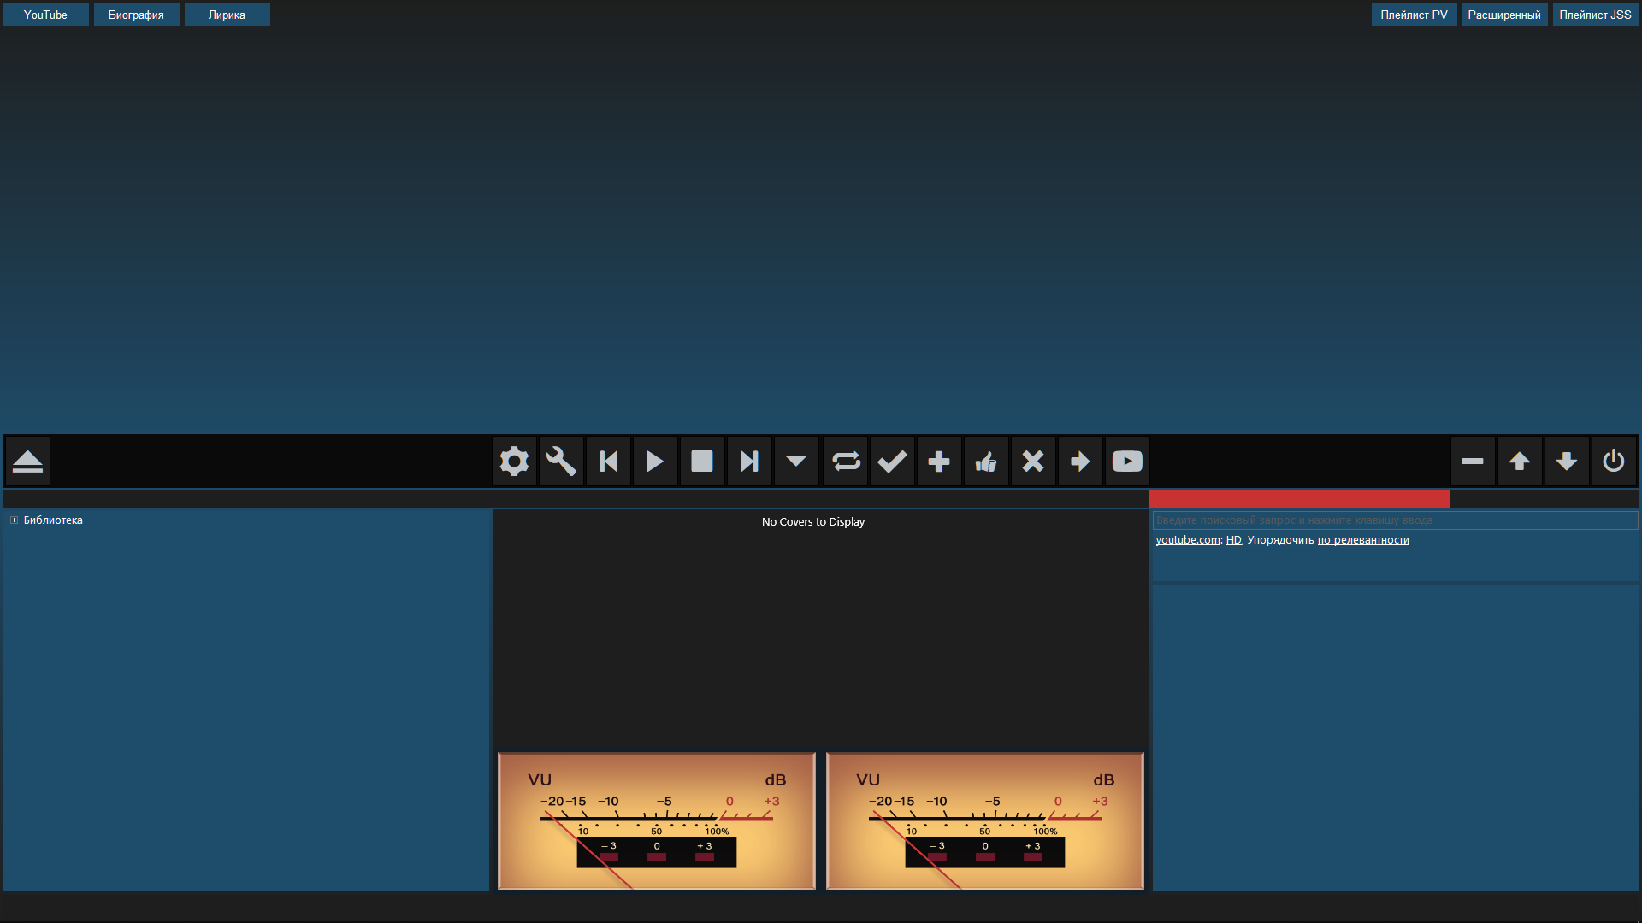The width and height of the screenshot is (1642, 923).
Task: Stop playback with the square button
Action: pyautogui.click(x=702, y=461)
